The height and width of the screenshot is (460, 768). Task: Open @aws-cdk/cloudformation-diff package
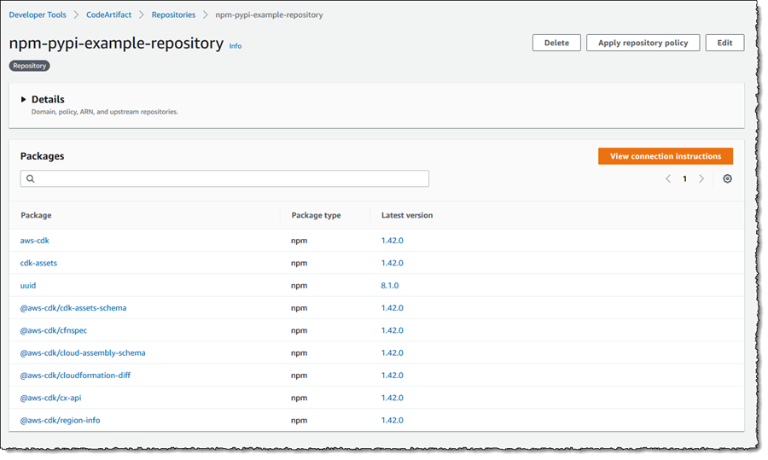coord(75,376)
